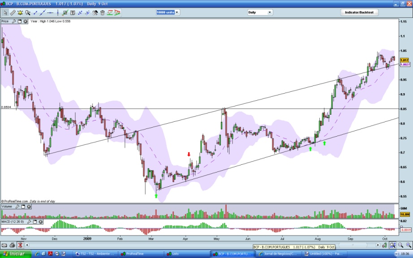The image size is (413, 258).
Task: Launch Internet Explorer from quick launch
Action: tap(37, 254)
